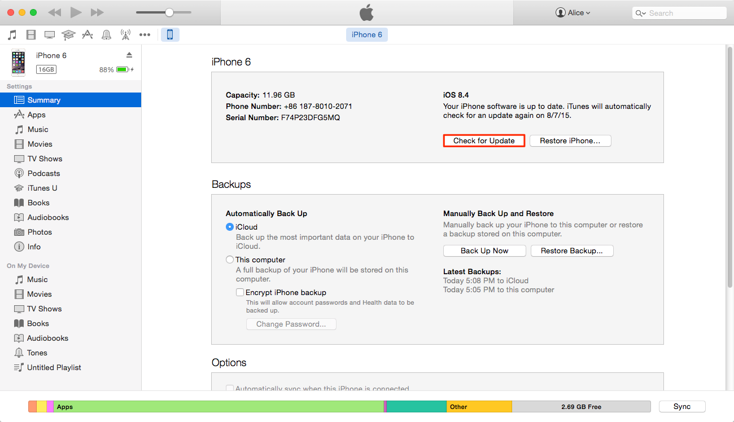Screen dimensions: 734x422
Task: Click the Back Up Now button
Action: [x=484, y=251]
